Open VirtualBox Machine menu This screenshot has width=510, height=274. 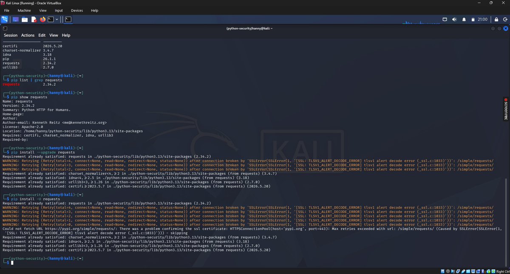24,10
